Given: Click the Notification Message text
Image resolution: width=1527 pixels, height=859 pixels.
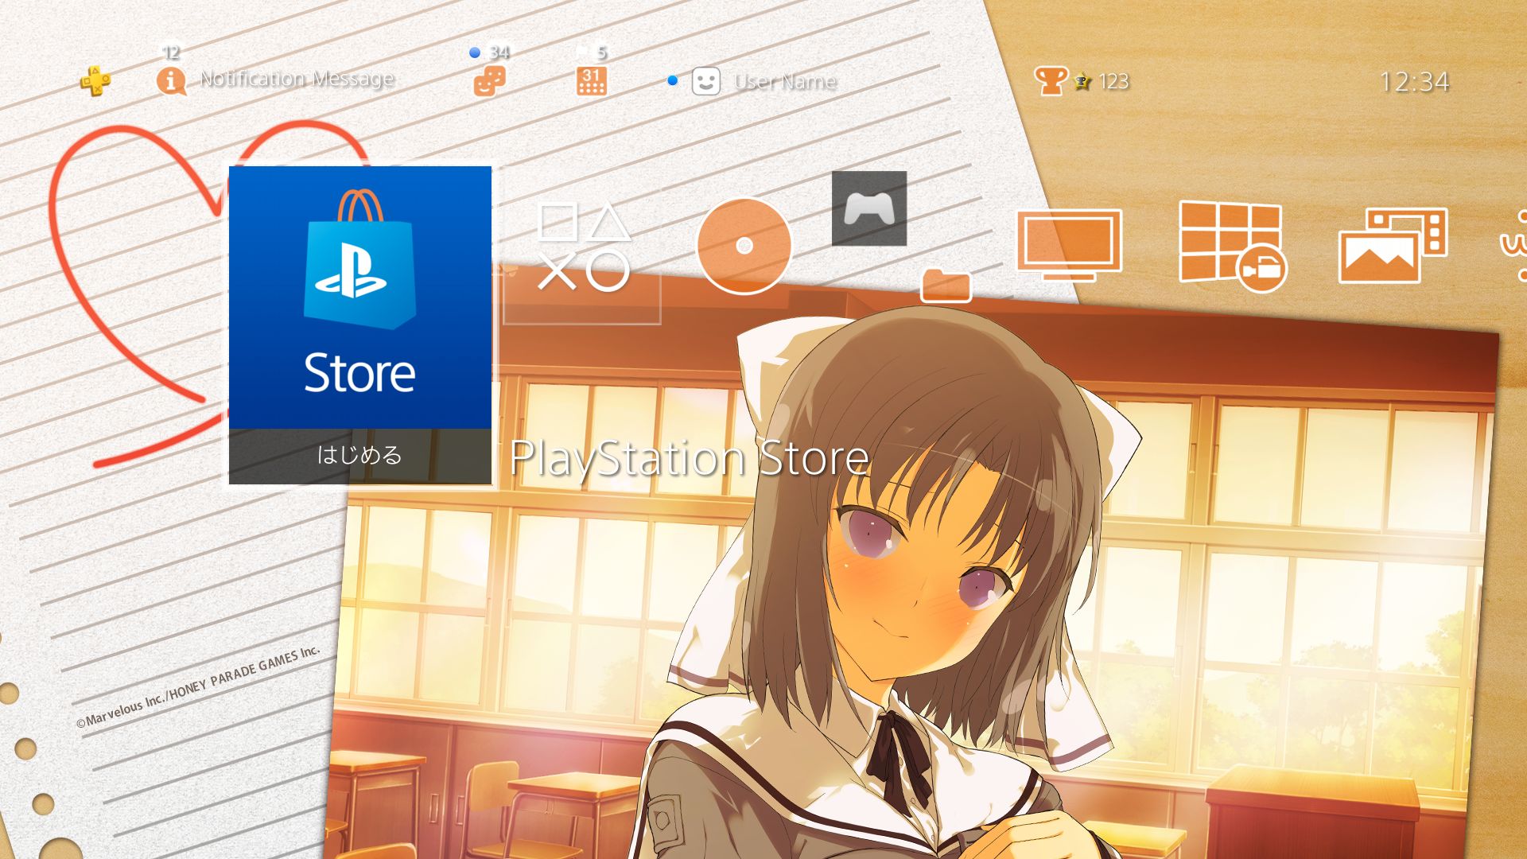Looking at the screenshot, I should (x=297, y=79).
